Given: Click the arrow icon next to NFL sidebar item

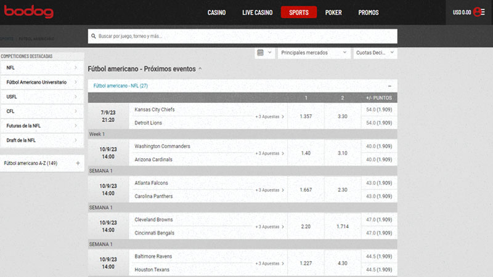Looking at the screenshot, I should coord(75,68).
